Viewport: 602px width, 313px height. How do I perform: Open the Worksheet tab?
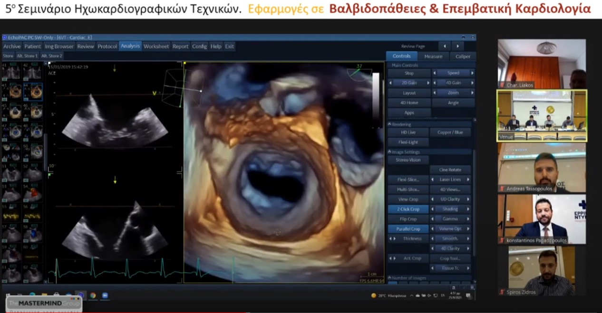(x=156, y=46)
